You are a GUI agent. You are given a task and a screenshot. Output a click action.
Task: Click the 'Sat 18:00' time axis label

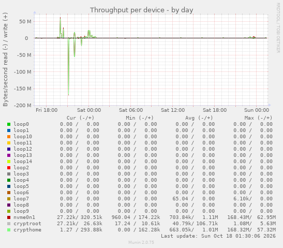coord(215,110)
